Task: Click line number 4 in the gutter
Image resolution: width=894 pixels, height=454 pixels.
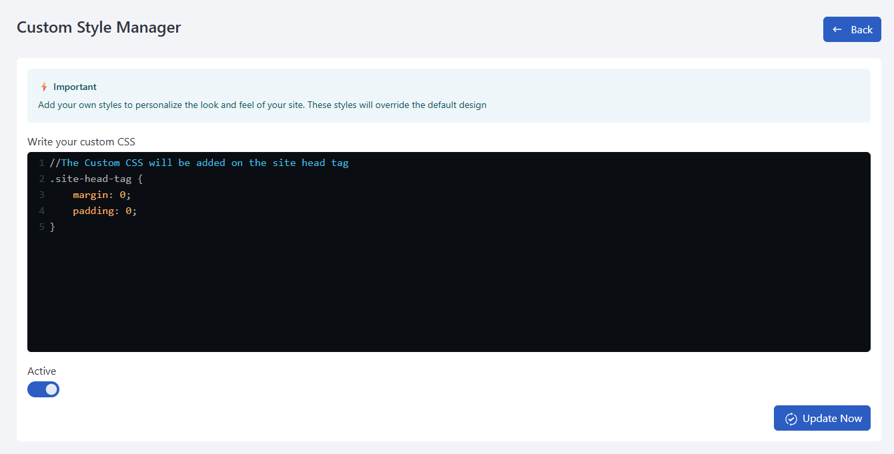Action: click(41, 210)
